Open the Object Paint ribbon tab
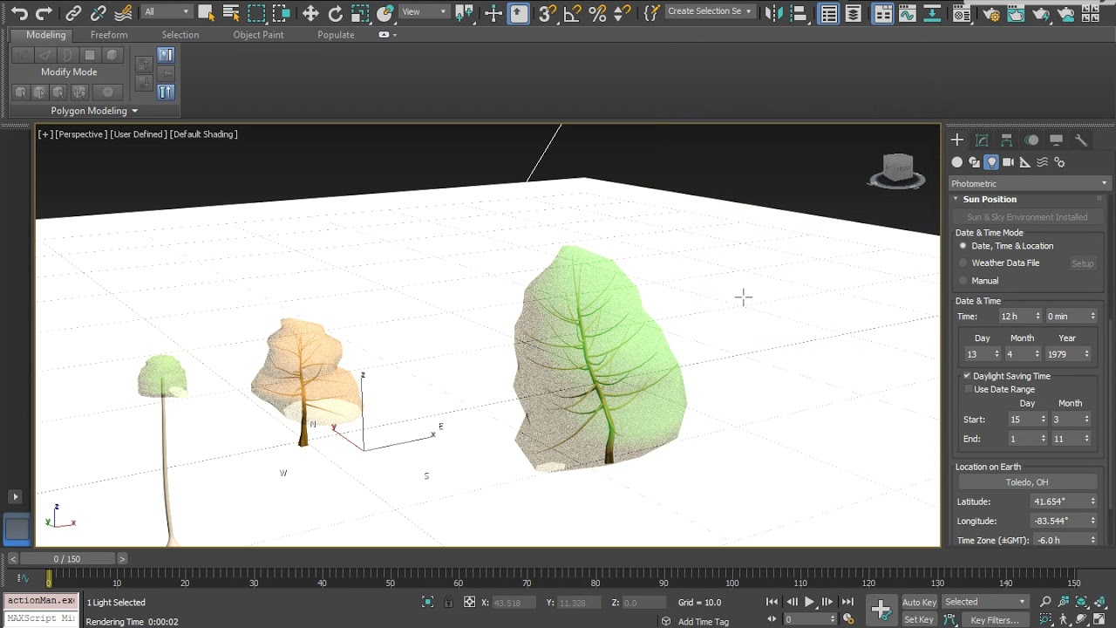This screenshot has width=1116, height=628. 258,35
